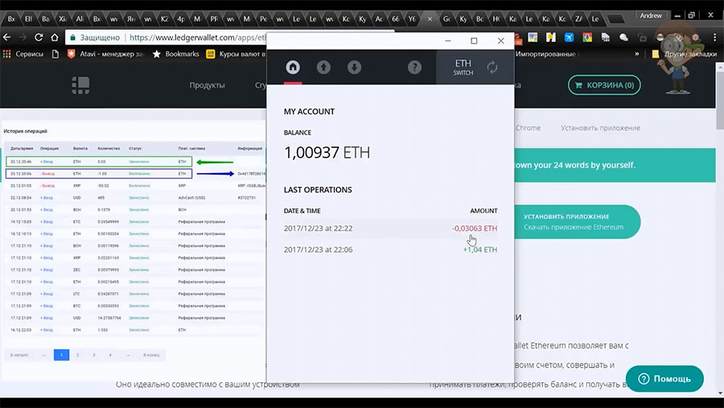The image size is (724, 408).
Task: Select the Chrome tab on the page
Action: 528,128
